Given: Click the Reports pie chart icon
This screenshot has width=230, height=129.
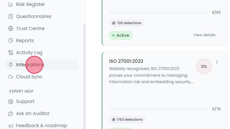Looking at the screenshot, I should pos(10,40).
